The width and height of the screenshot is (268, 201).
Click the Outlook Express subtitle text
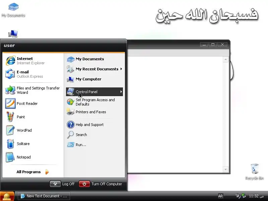click(30, 76)
